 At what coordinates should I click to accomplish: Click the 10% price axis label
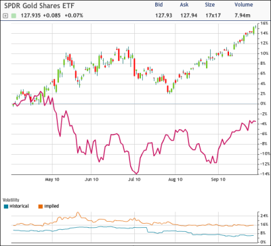click(264, 53)
